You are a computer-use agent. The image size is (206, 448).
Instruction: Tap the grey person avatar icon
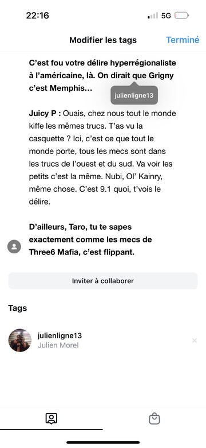[14, 246]
